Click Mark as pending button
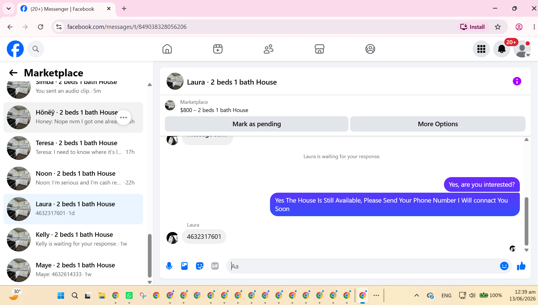The width and height of the screenshot is (538, 305). pos(257,124)
